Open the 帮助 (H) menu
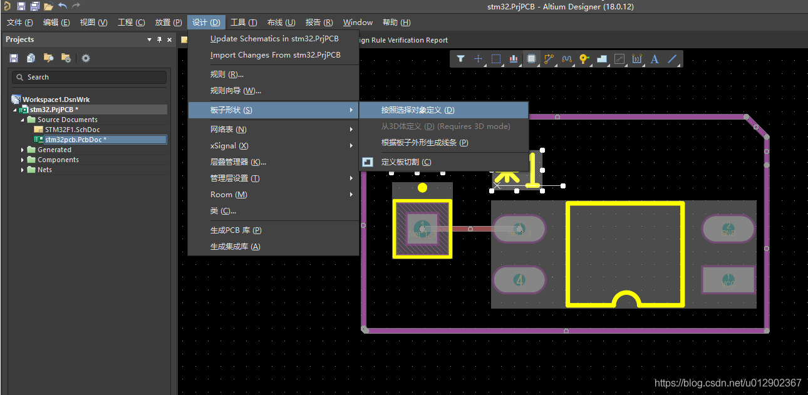The width and height of the screenshot is (808, 395). 396,23
